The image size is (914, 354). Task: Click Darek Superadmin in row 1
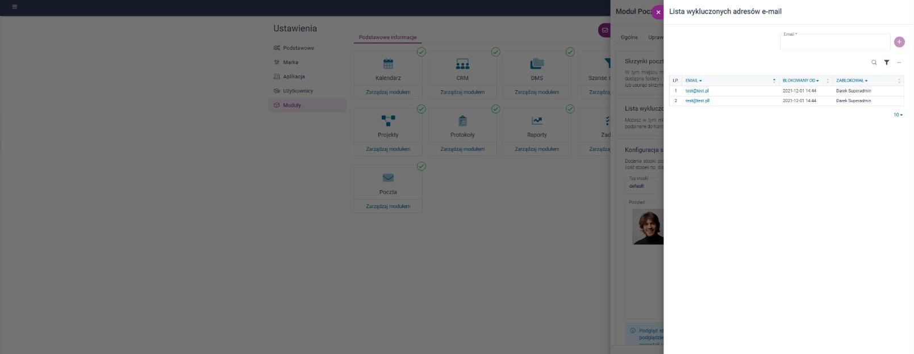tap(853, 91)
